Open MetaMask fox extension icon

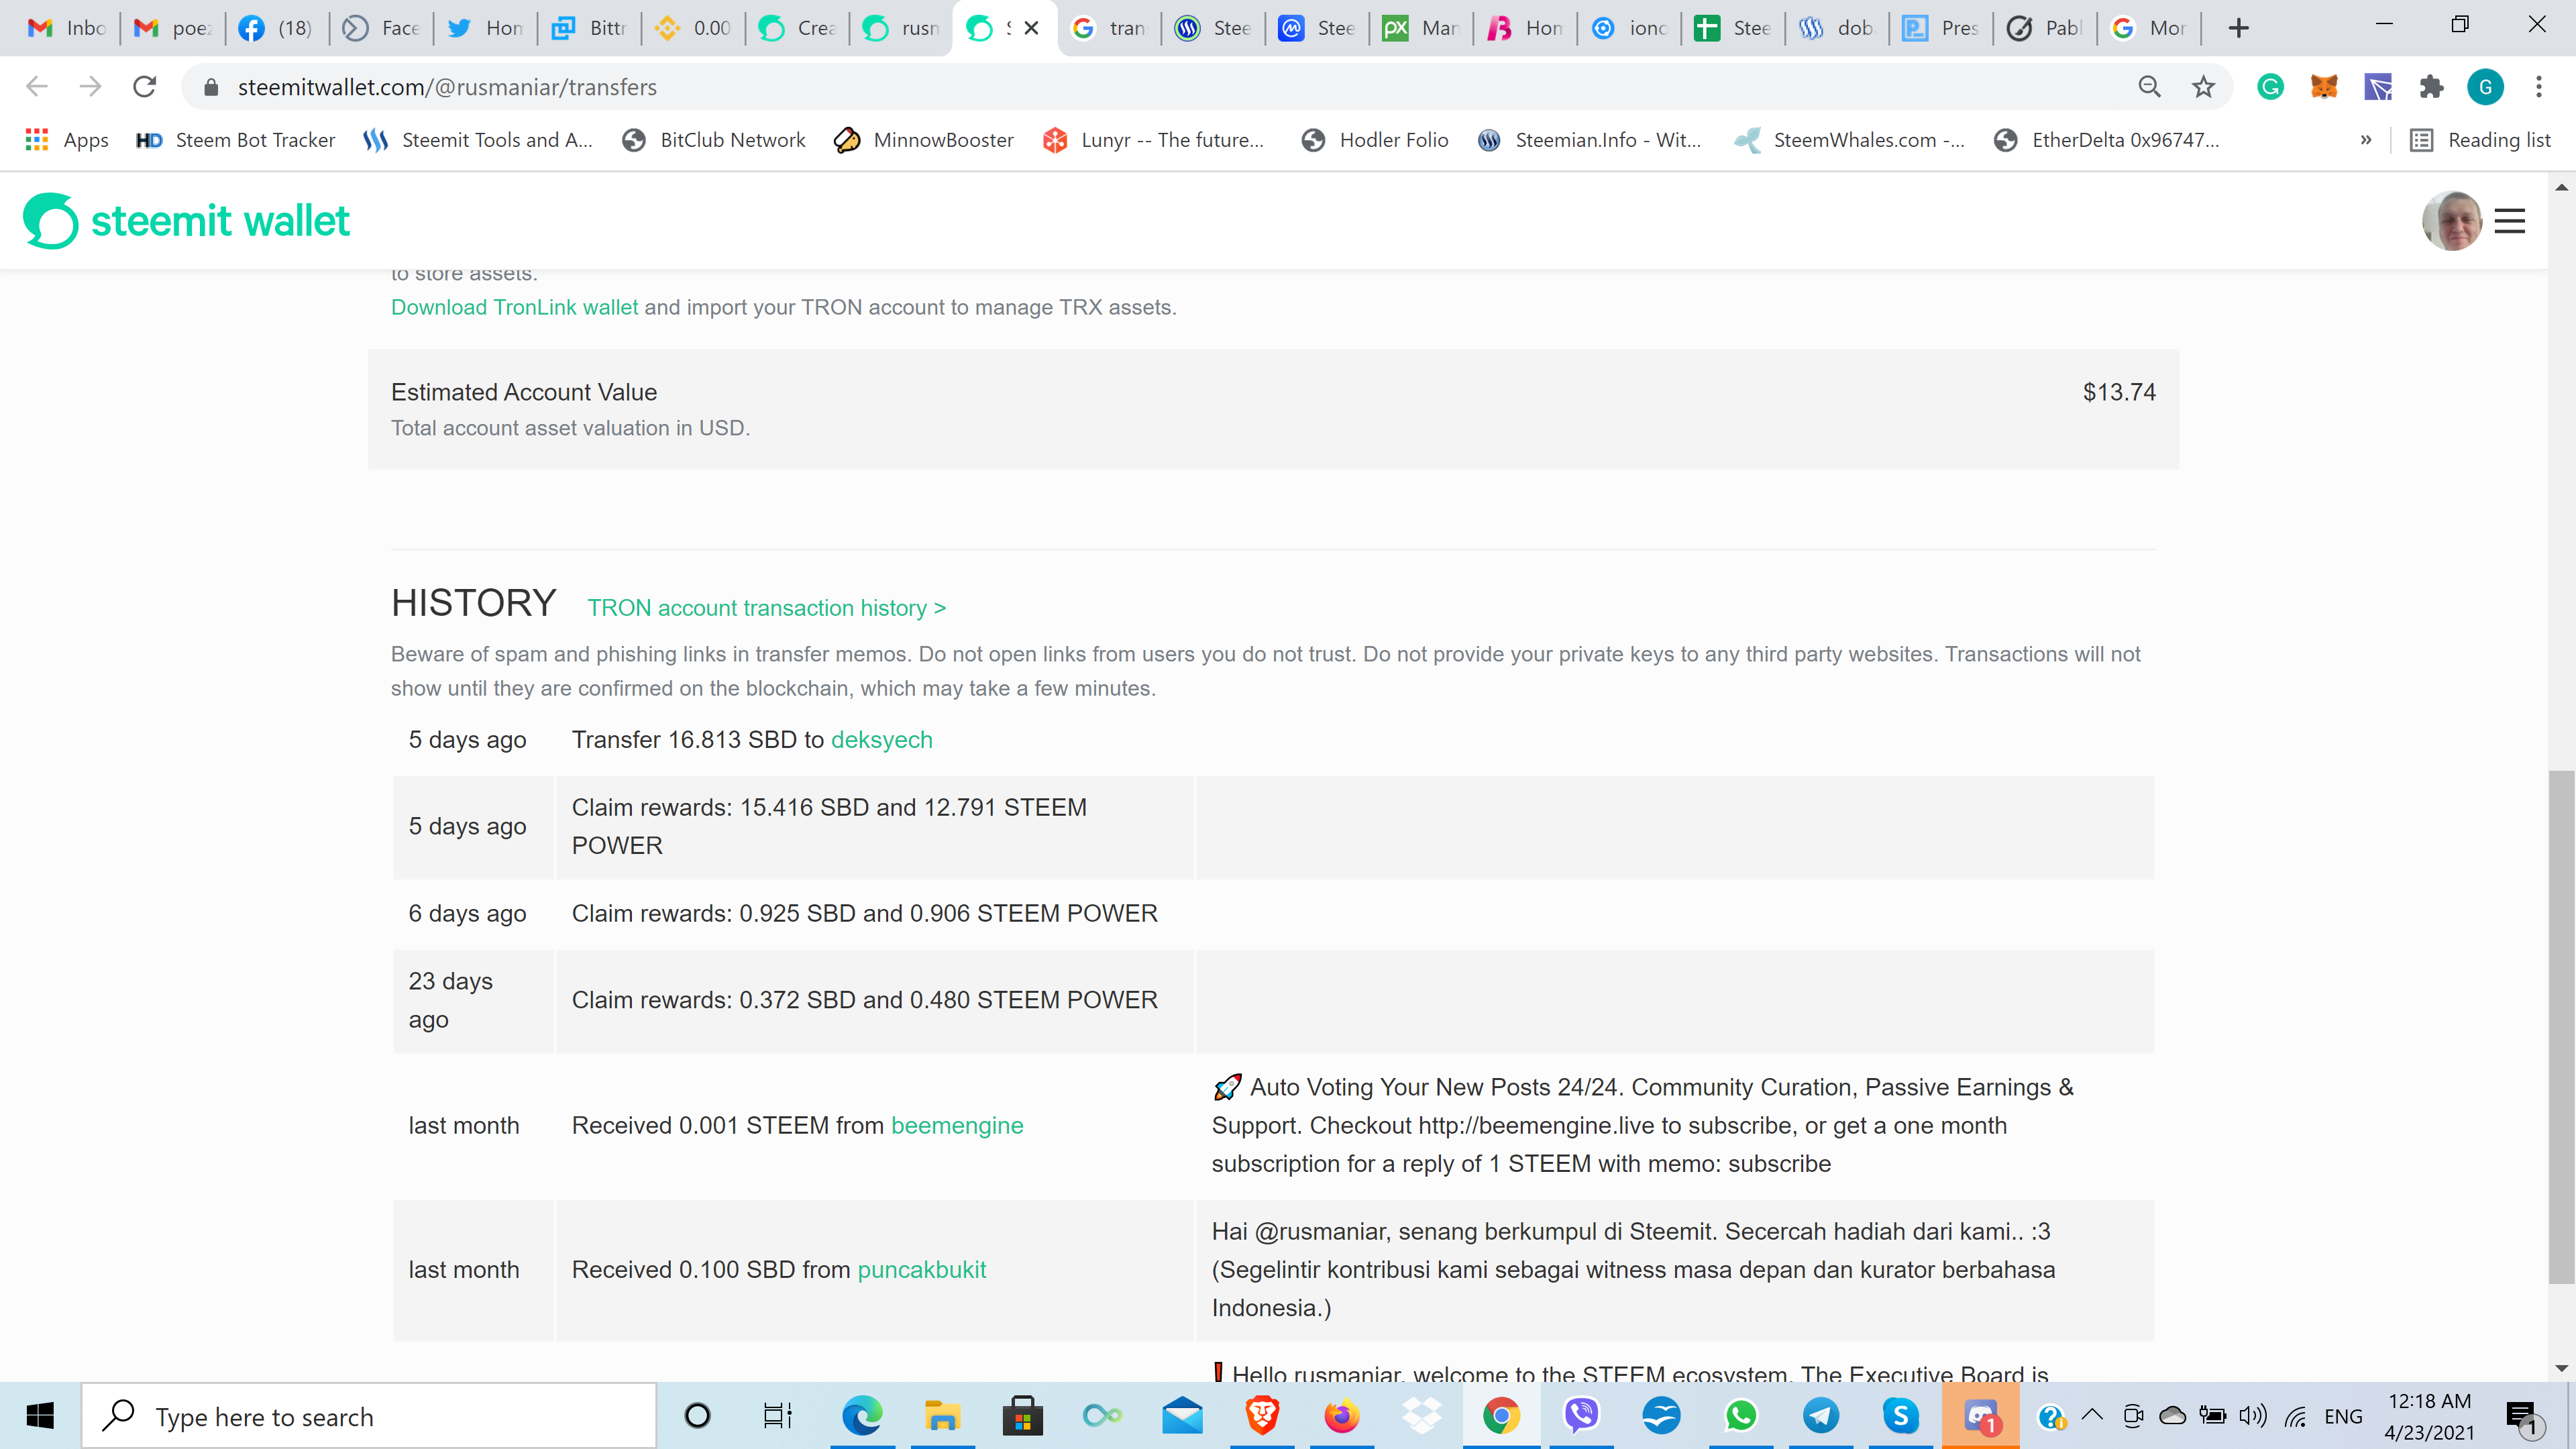tap(2324, 87)
